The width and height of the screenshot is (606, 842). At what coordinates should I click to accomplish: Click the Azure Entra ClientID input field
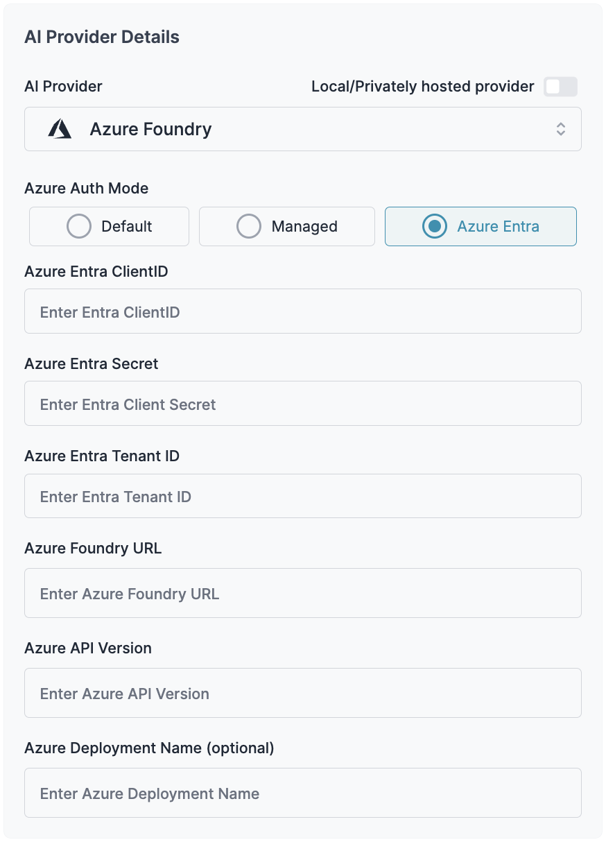(302, 311)
